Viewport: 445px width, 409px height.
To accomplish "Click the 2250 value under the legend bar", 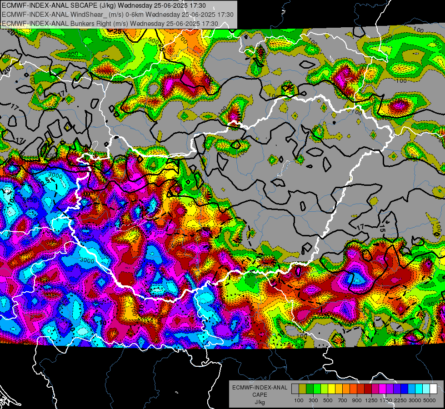I will pyautogui.click(x=400, y=400).
